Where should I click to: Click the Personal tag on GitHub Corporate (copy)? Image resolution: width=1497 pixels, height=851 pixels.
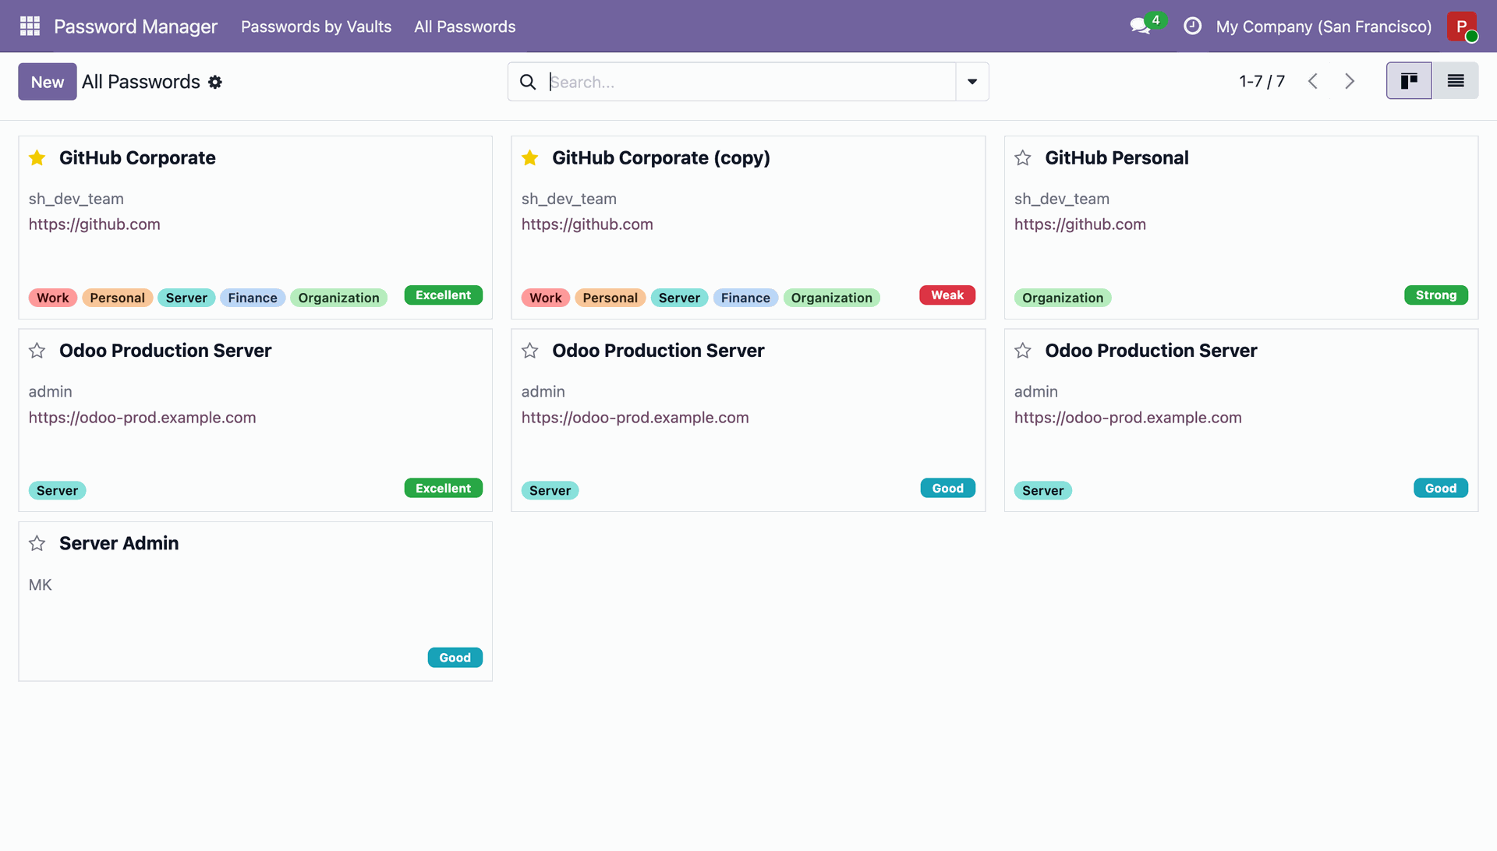[610, 298]
